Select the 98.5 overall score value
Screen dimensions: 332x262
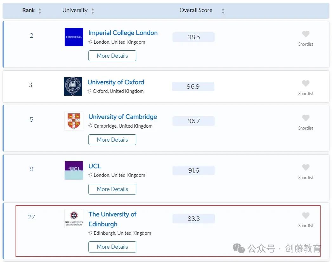193,37
